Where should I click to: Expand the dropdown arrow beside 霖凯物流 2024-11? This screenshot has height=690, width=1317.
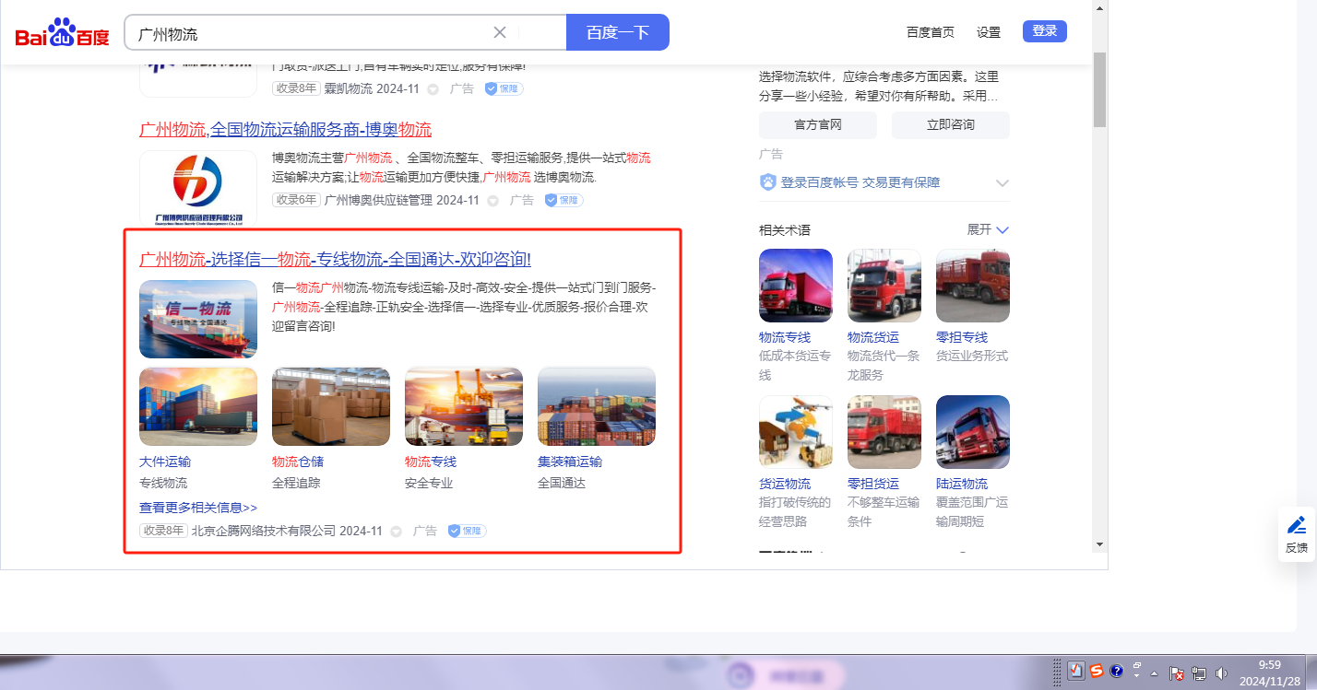(433, 89)
